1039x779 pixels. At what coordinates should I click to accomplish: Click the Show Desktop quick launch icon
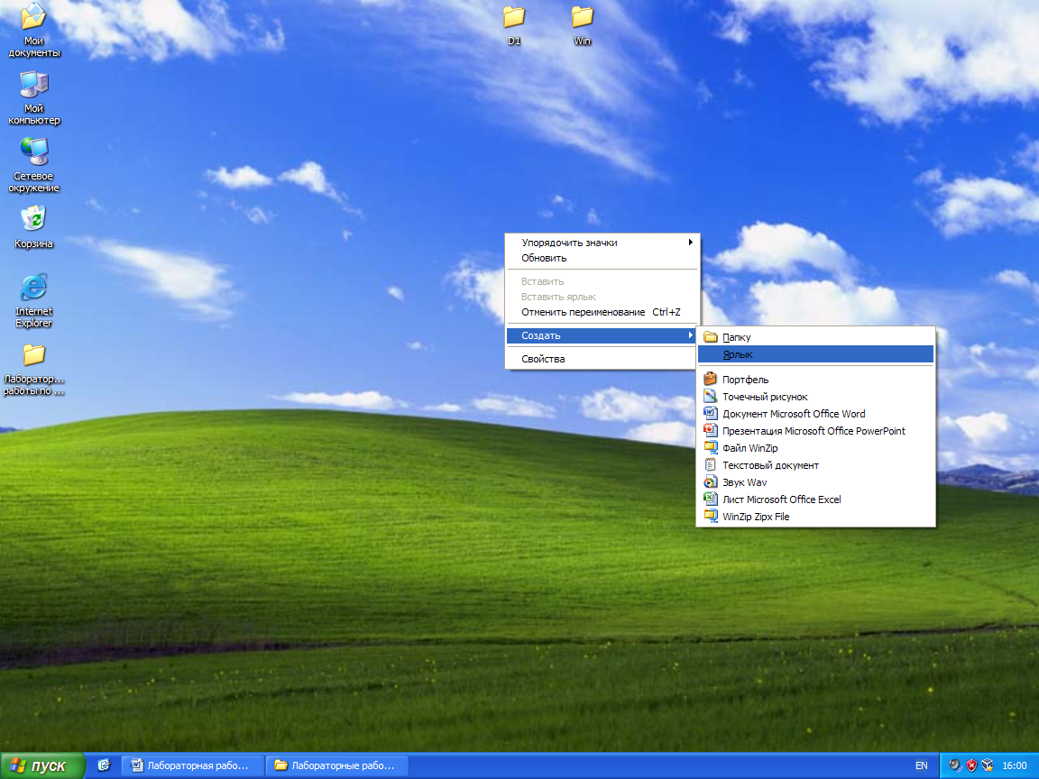pyautogui.click(x=104, y=765)
